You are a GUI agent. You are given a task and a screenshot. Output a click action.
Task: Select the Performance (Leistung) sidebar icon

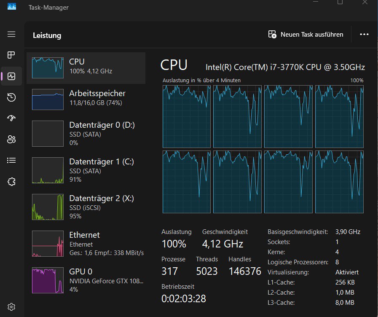pyautogui.click(x=11, y=76)
